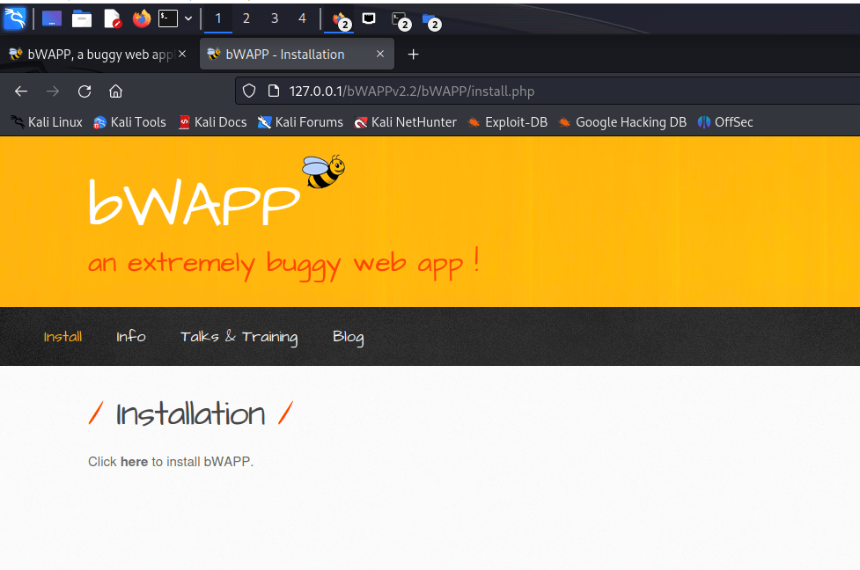Screen dimensions: 860x570
Task: Open the file manager panel icon
Action: [82, 18]
